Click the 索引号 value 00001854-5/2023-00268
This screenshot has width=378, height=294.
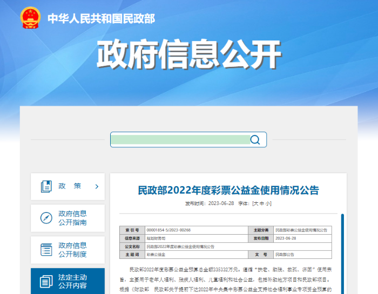tap(168, 230)
